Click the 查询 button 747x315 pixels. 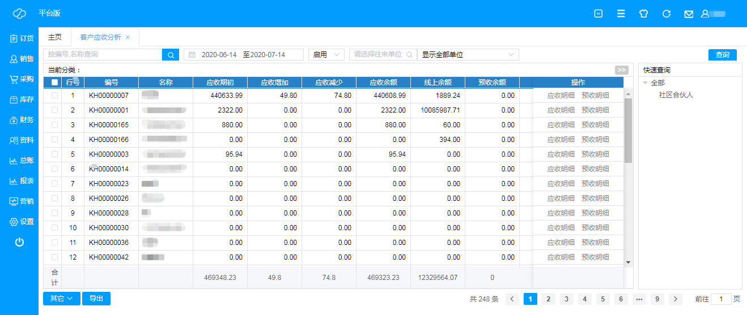722,54
